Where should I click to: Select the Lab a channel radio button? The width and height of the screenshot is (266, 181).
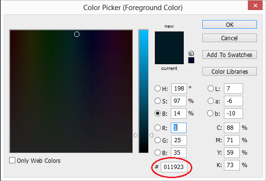[211, 101]
